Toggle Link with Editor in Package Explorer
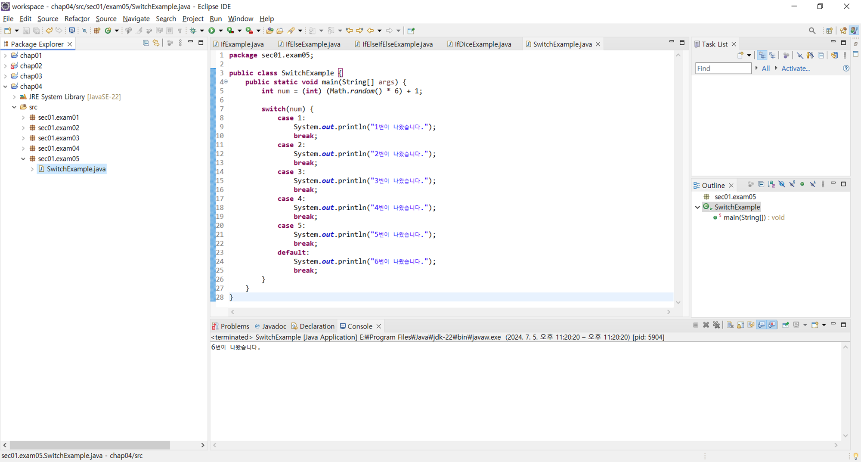The image size is (861, 462). pyautogui.click(x=156, y=43)
